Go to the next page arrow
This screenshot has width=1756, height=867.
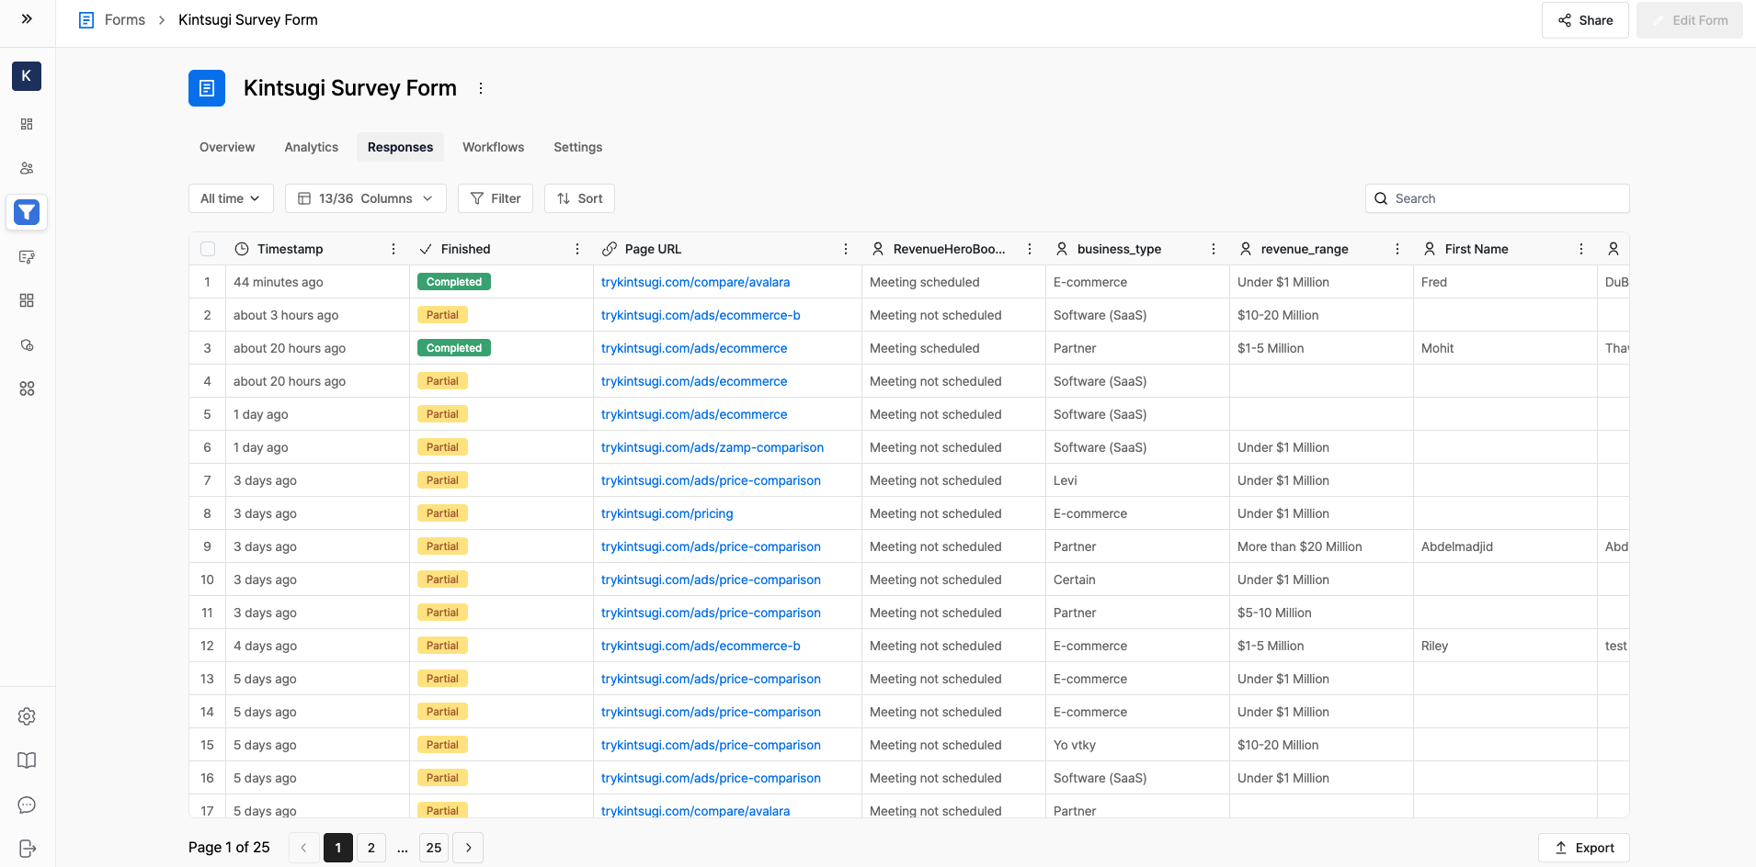click(x=469, y=848)
